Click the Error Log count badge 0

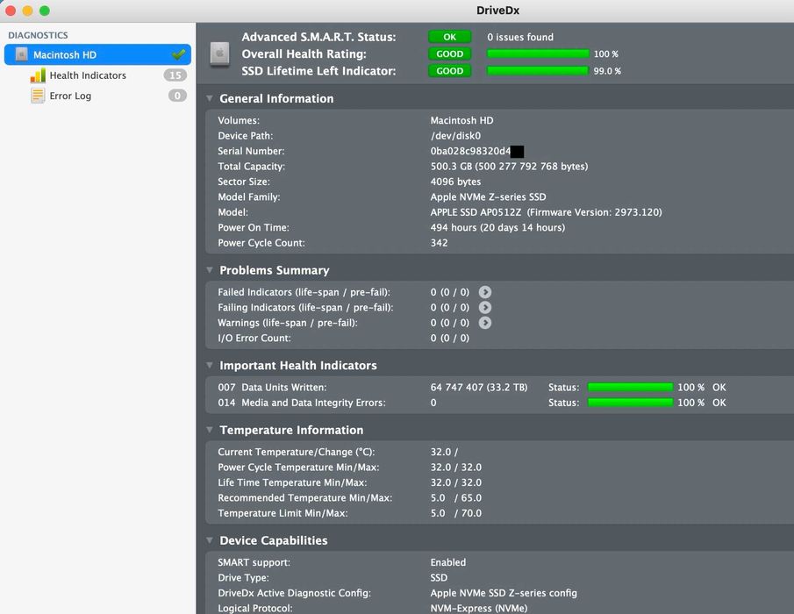pos(177,96)
